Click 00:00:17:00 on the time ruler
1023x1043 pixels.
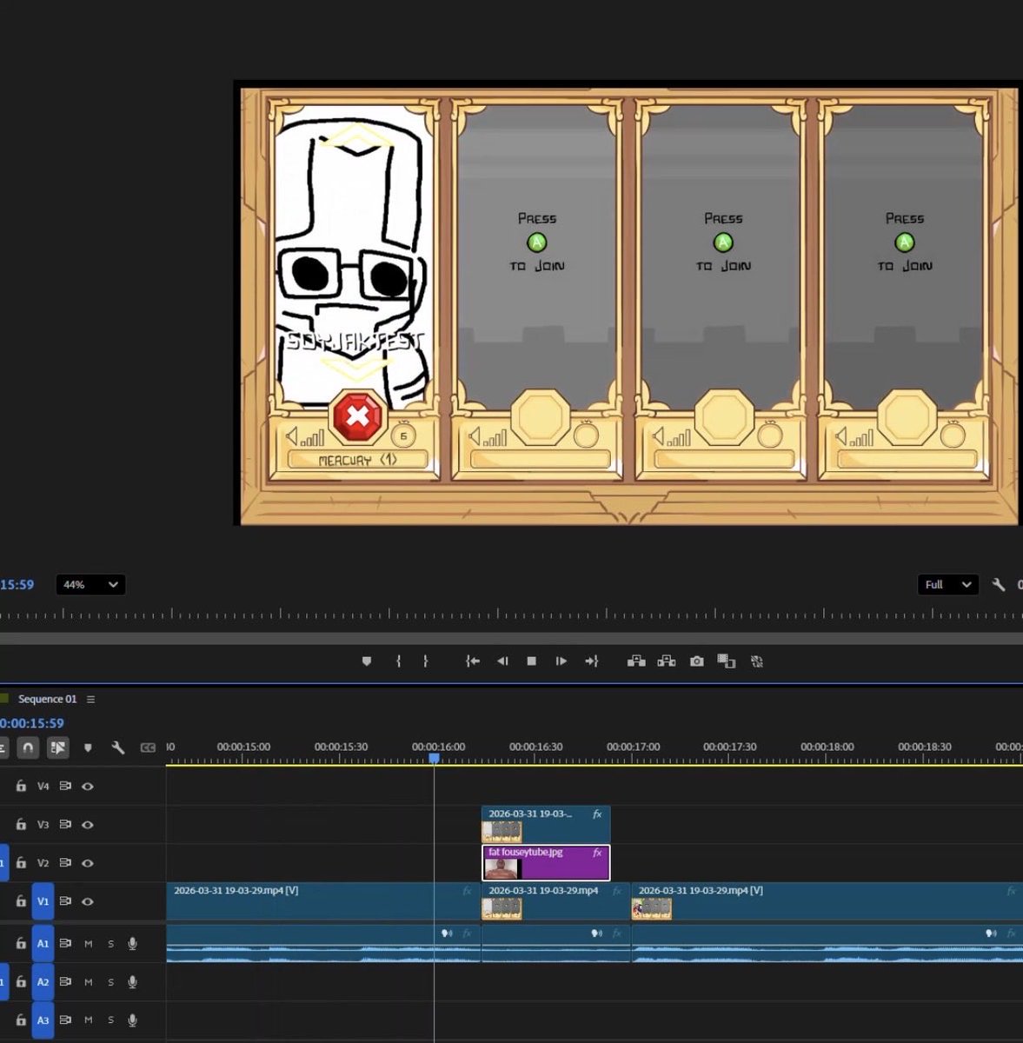(x=633, y=747)
